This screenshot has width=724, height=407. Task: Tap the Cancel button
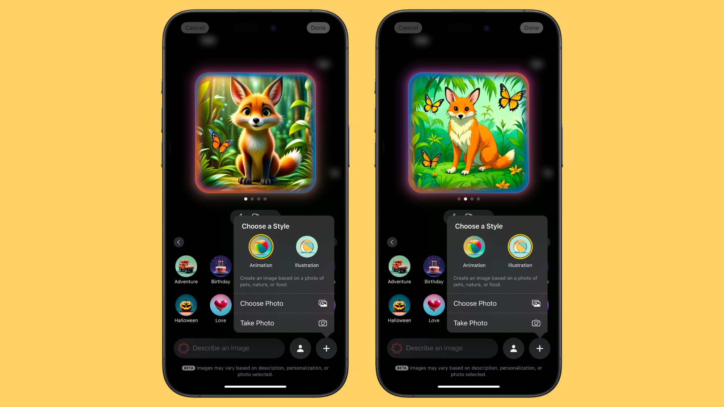(194, 28)
